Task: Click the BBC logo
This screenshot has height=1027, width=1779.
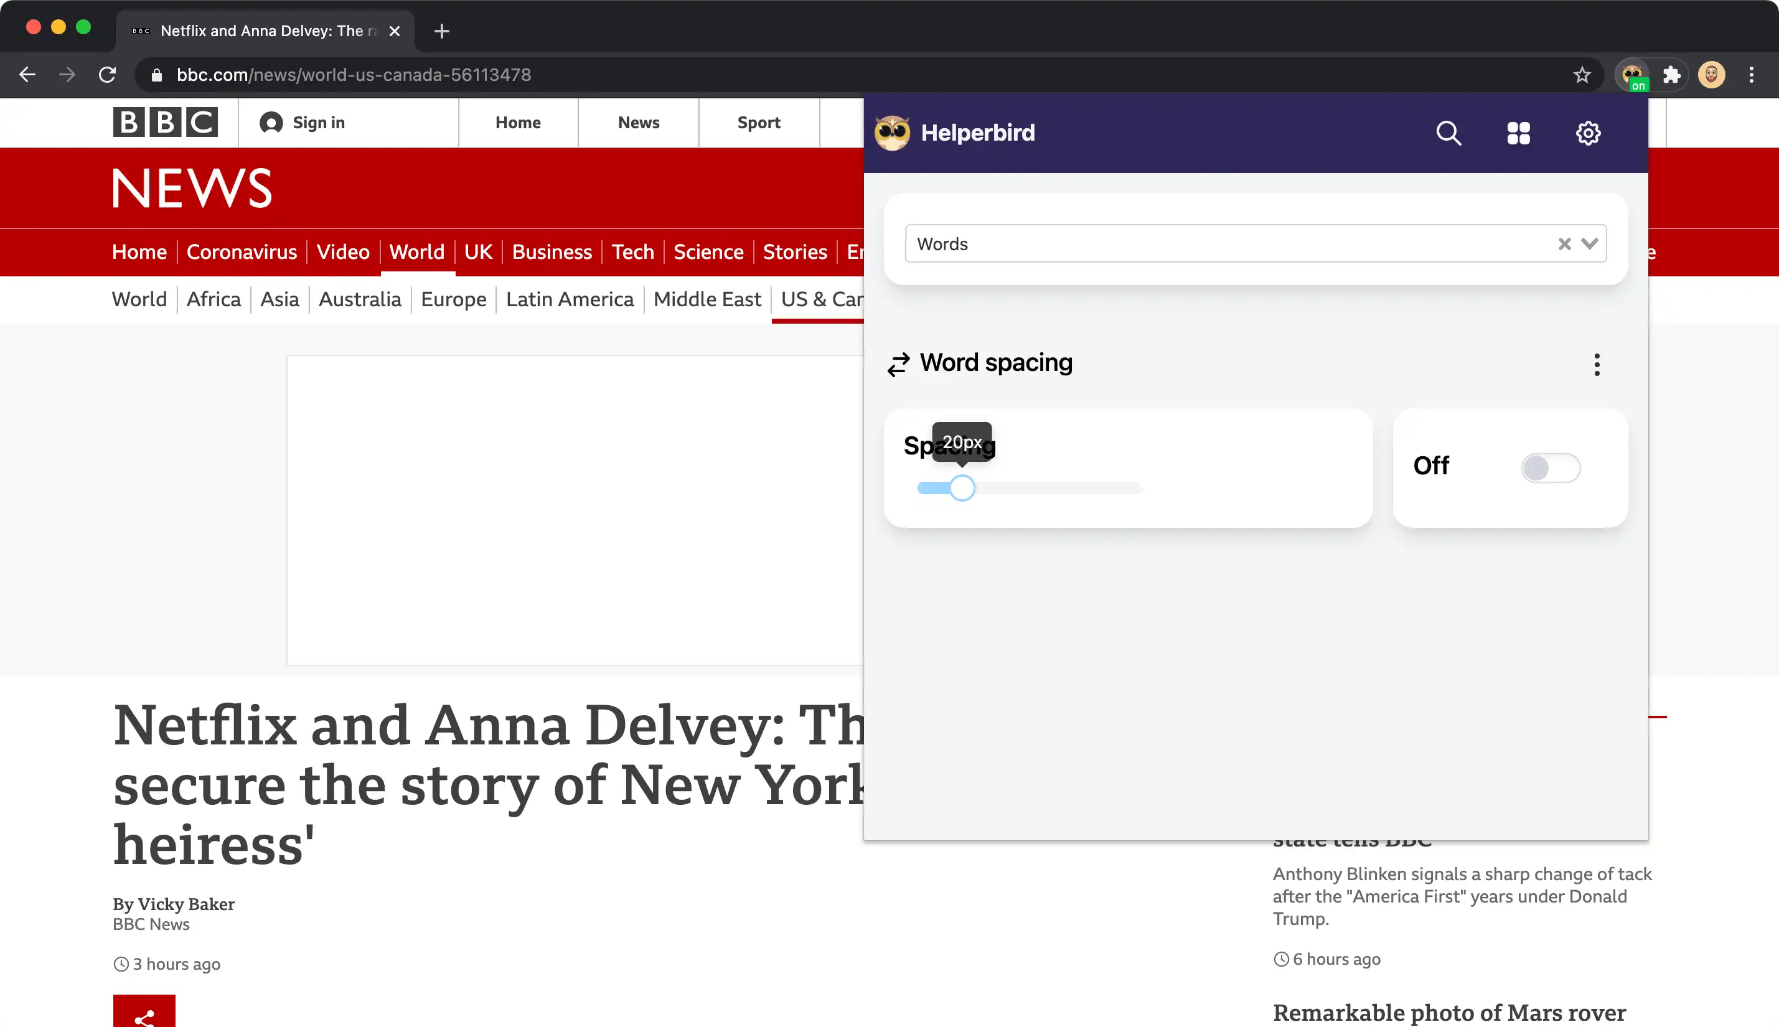Action: 165,122
